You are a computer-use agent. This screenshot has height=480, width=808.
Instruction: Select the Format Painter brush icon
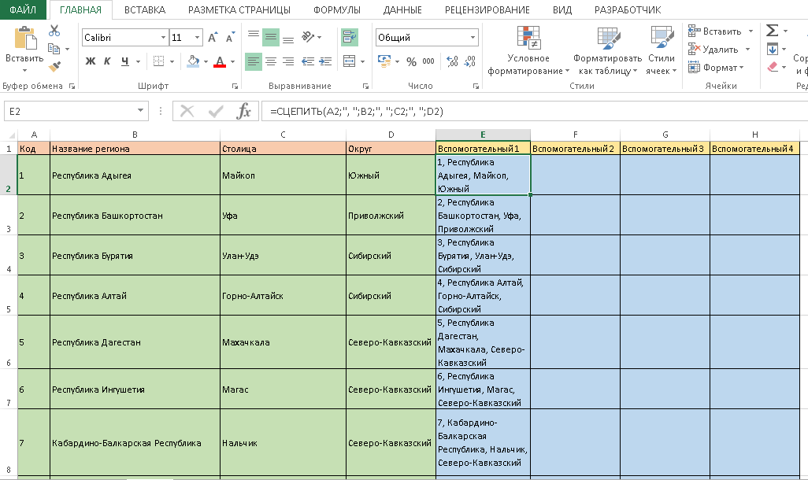(x=54, y=66)
